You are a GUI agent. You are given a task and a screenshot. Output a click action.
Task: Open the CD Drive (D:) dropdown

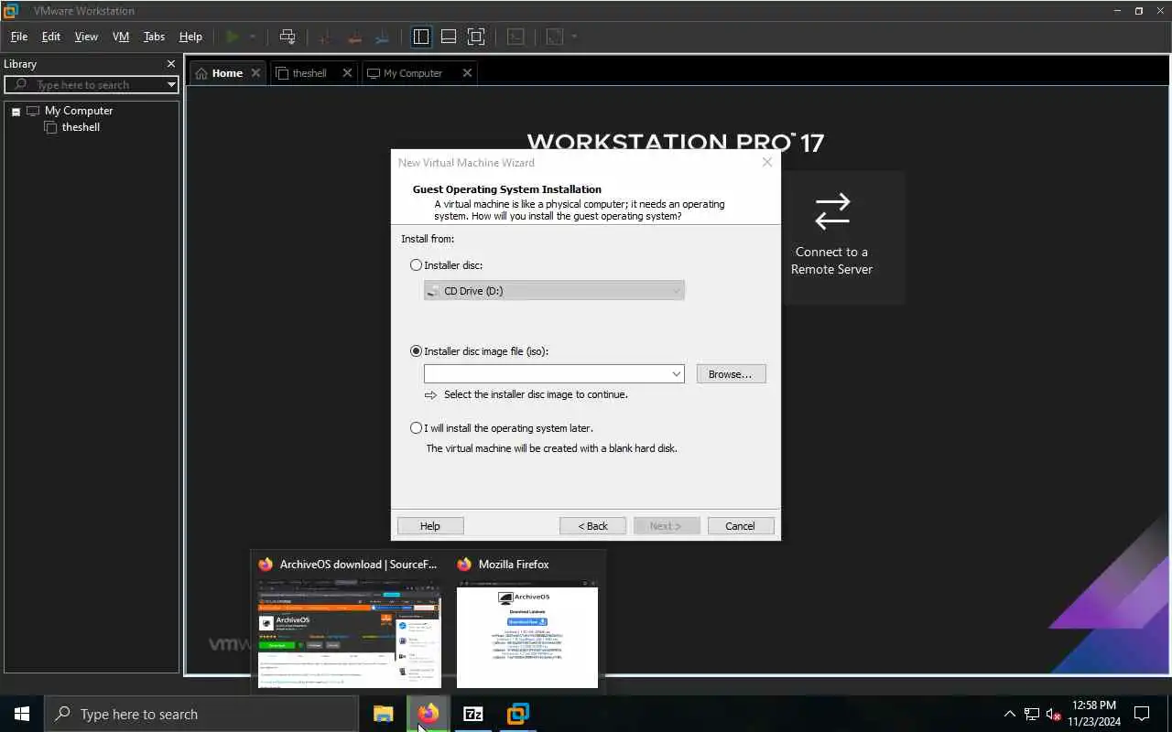pyautogui.click(x=554, y=291)
